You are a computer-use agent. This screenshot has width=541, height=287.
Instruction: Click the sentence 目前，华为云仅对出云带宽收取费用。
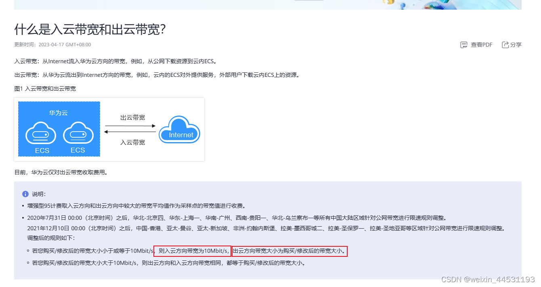[61, 172]
